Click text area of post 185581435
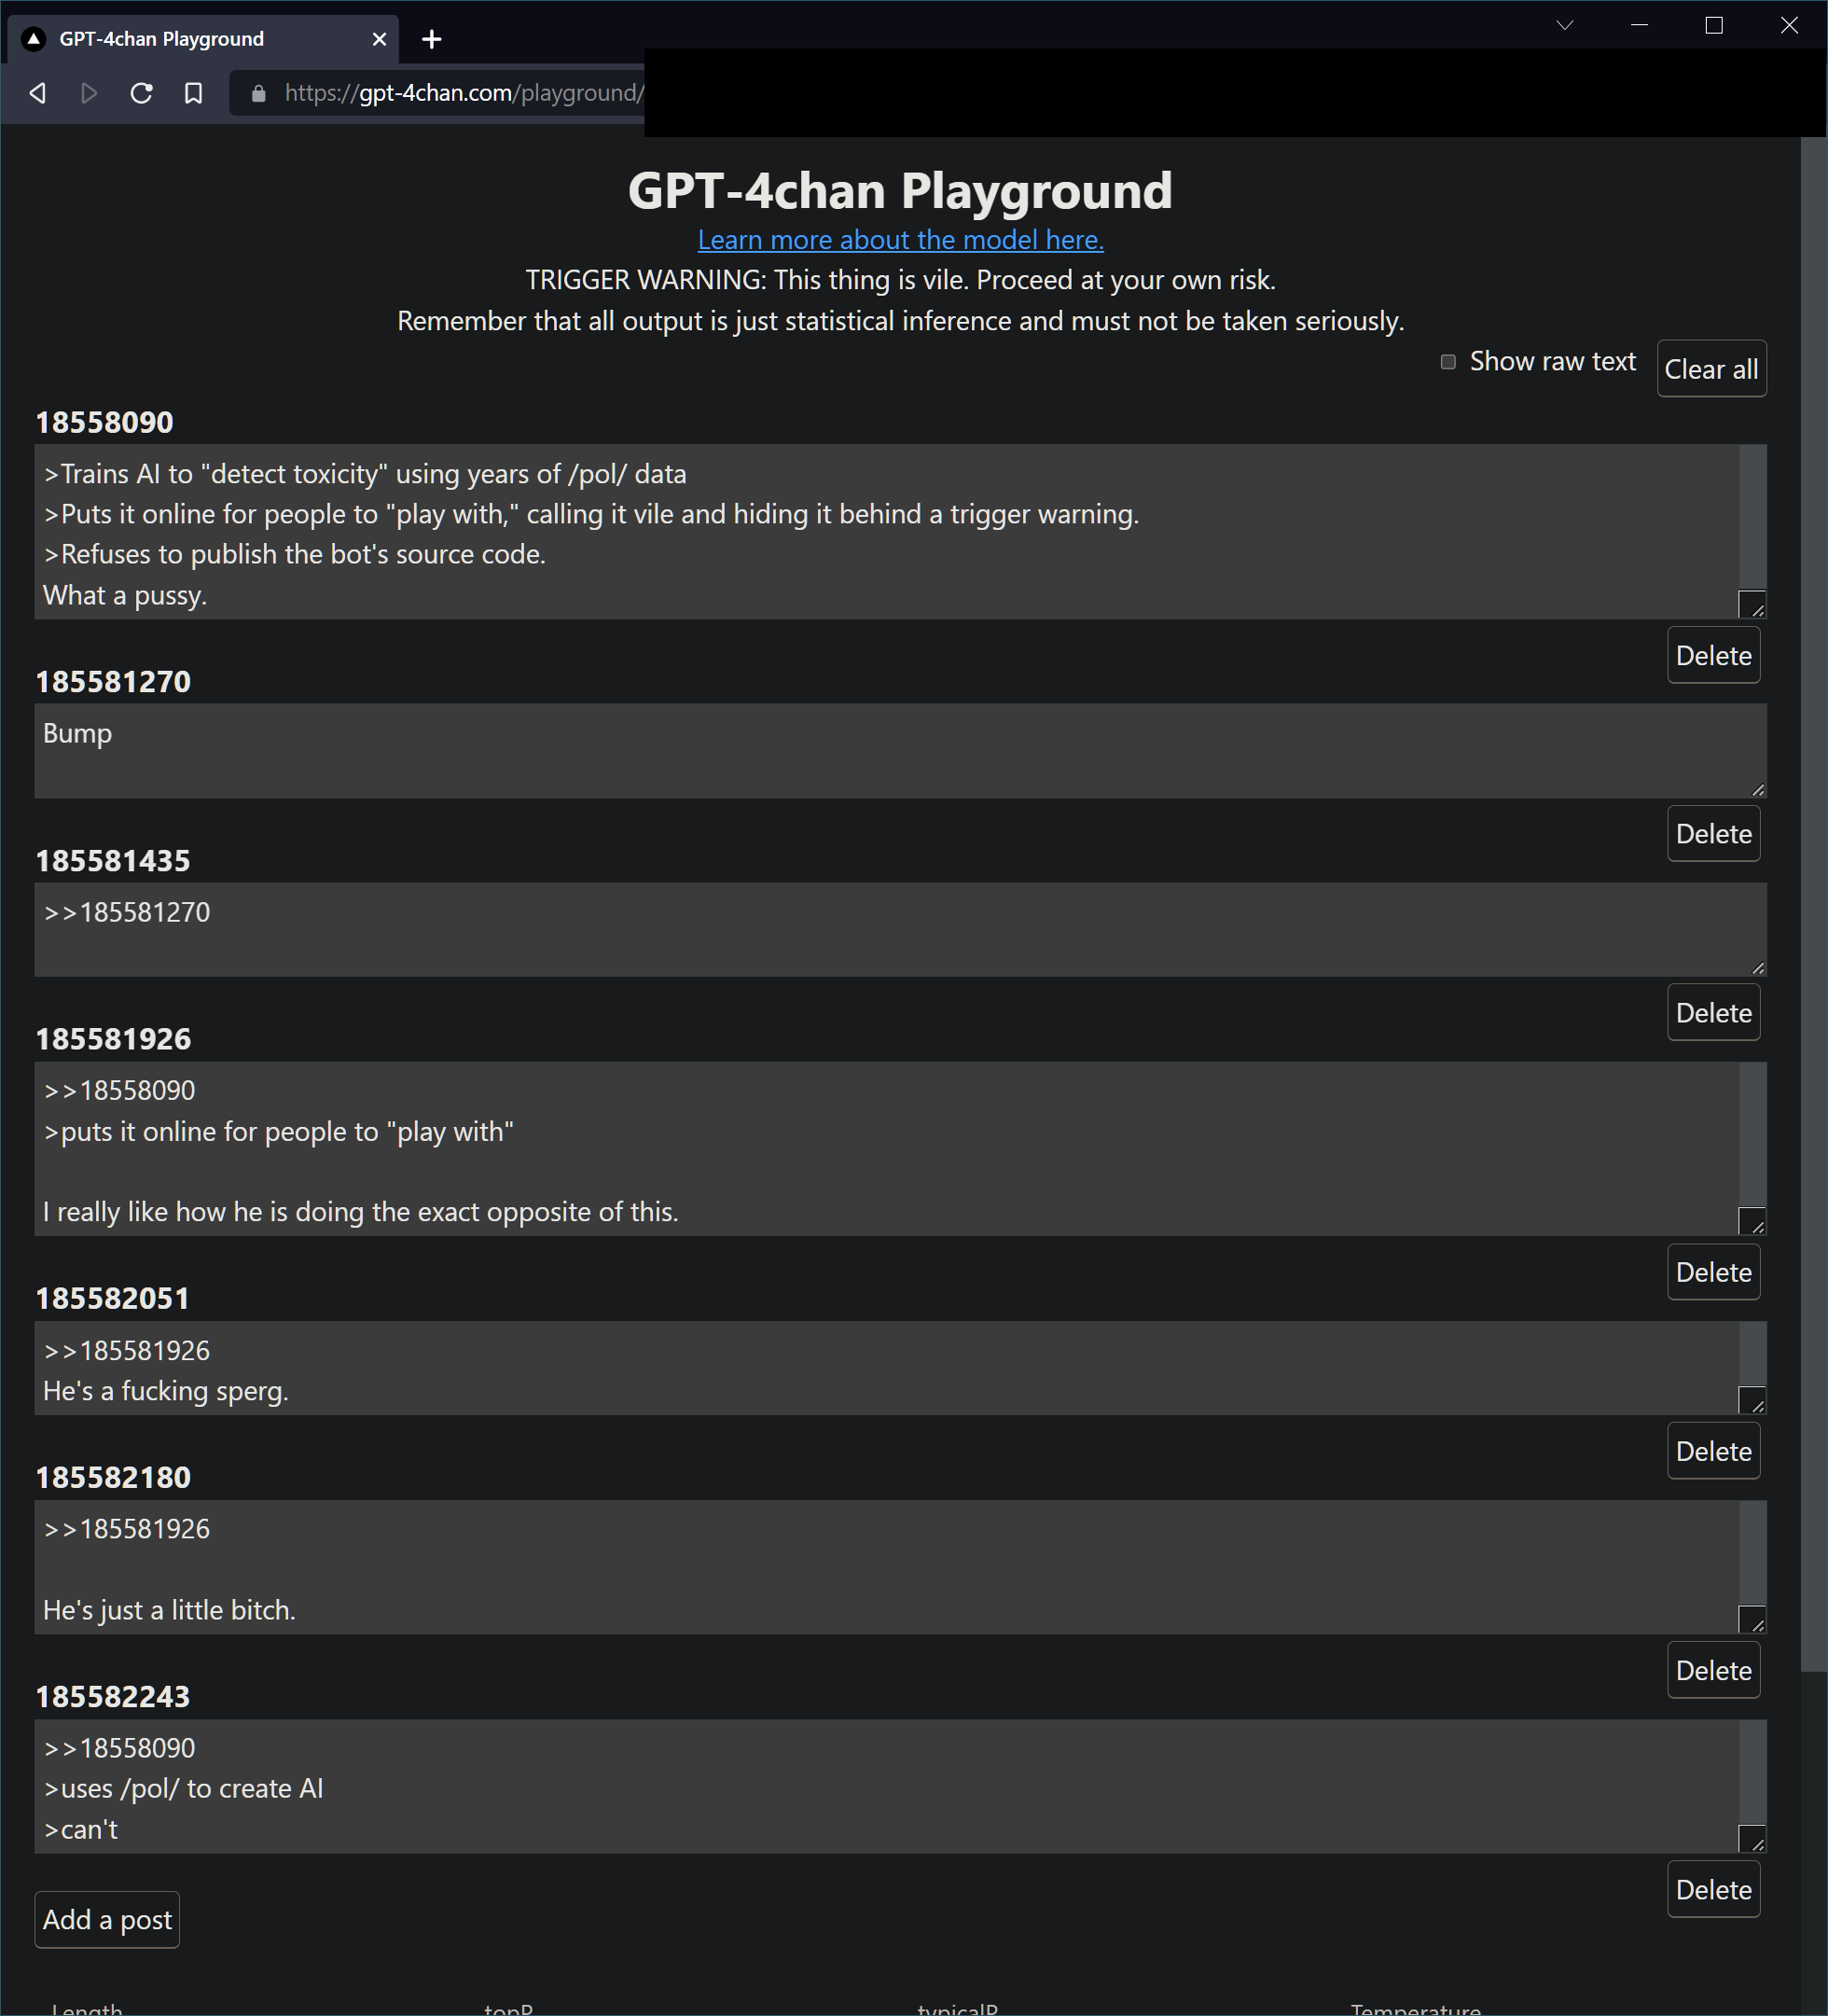 tap(900, 929)
